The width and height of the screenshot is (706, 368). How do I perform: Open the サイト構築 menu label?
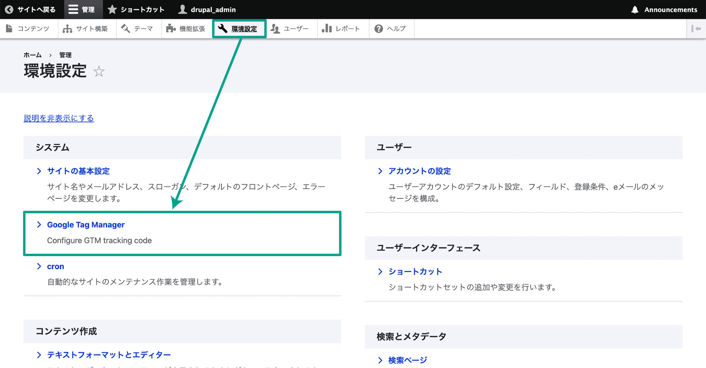92,29
